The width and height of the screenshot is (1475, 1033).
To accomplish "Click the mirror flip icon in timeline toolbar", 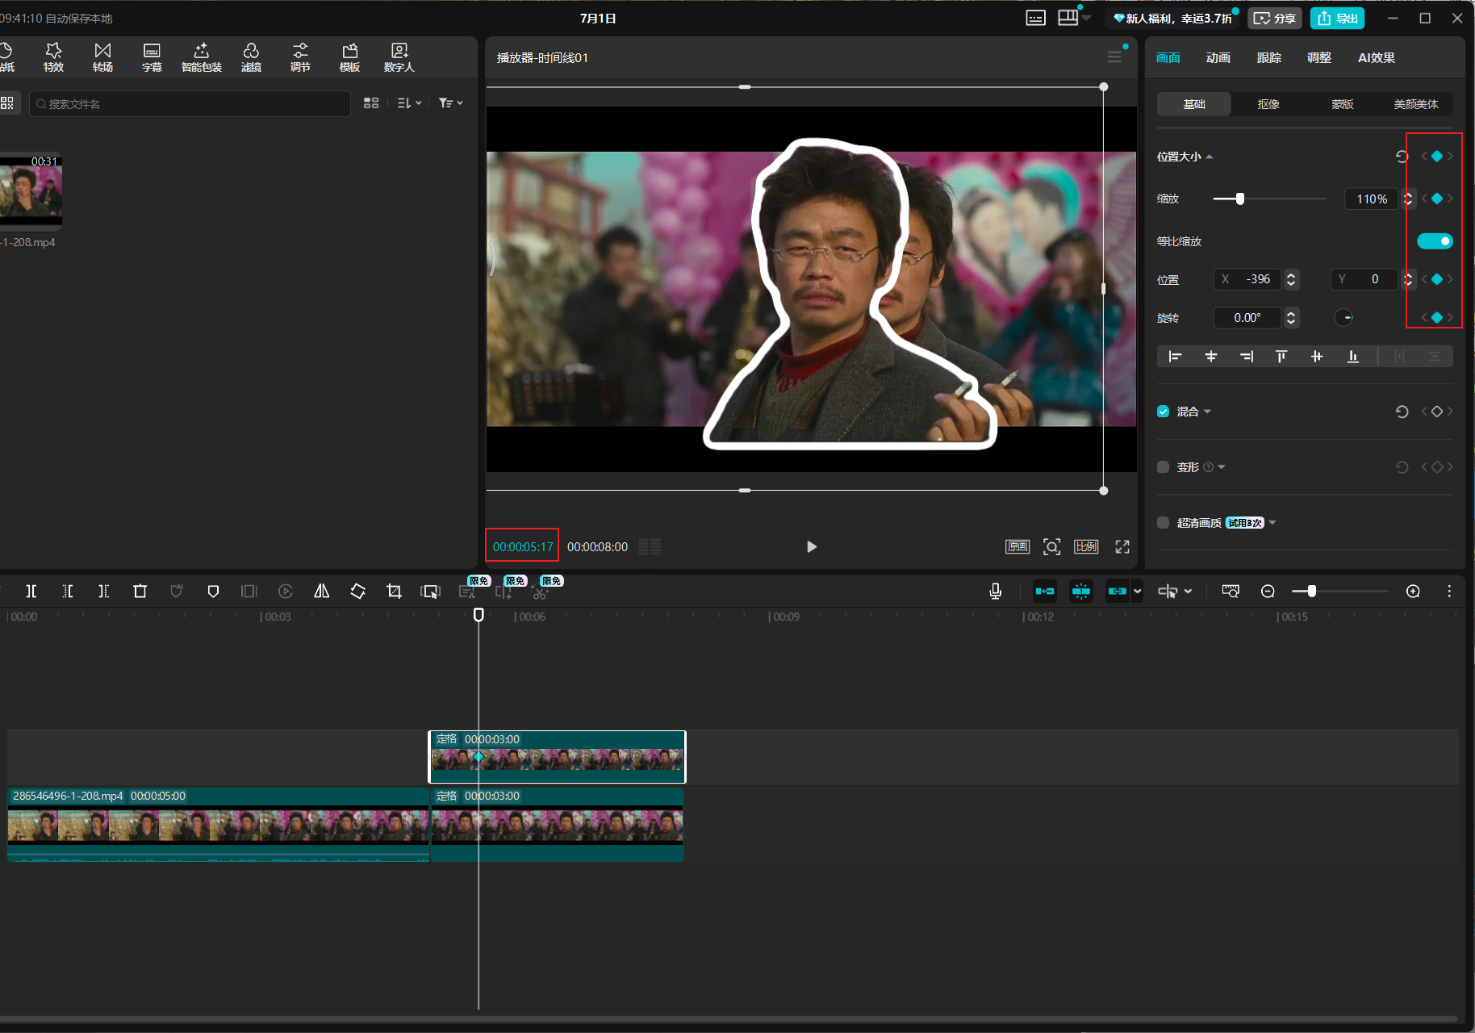I will [x=321, y=592].
